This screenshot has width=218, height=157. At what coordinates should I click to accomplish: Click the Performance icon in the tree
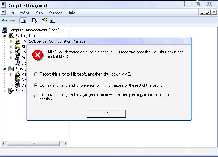pos(18,58)
